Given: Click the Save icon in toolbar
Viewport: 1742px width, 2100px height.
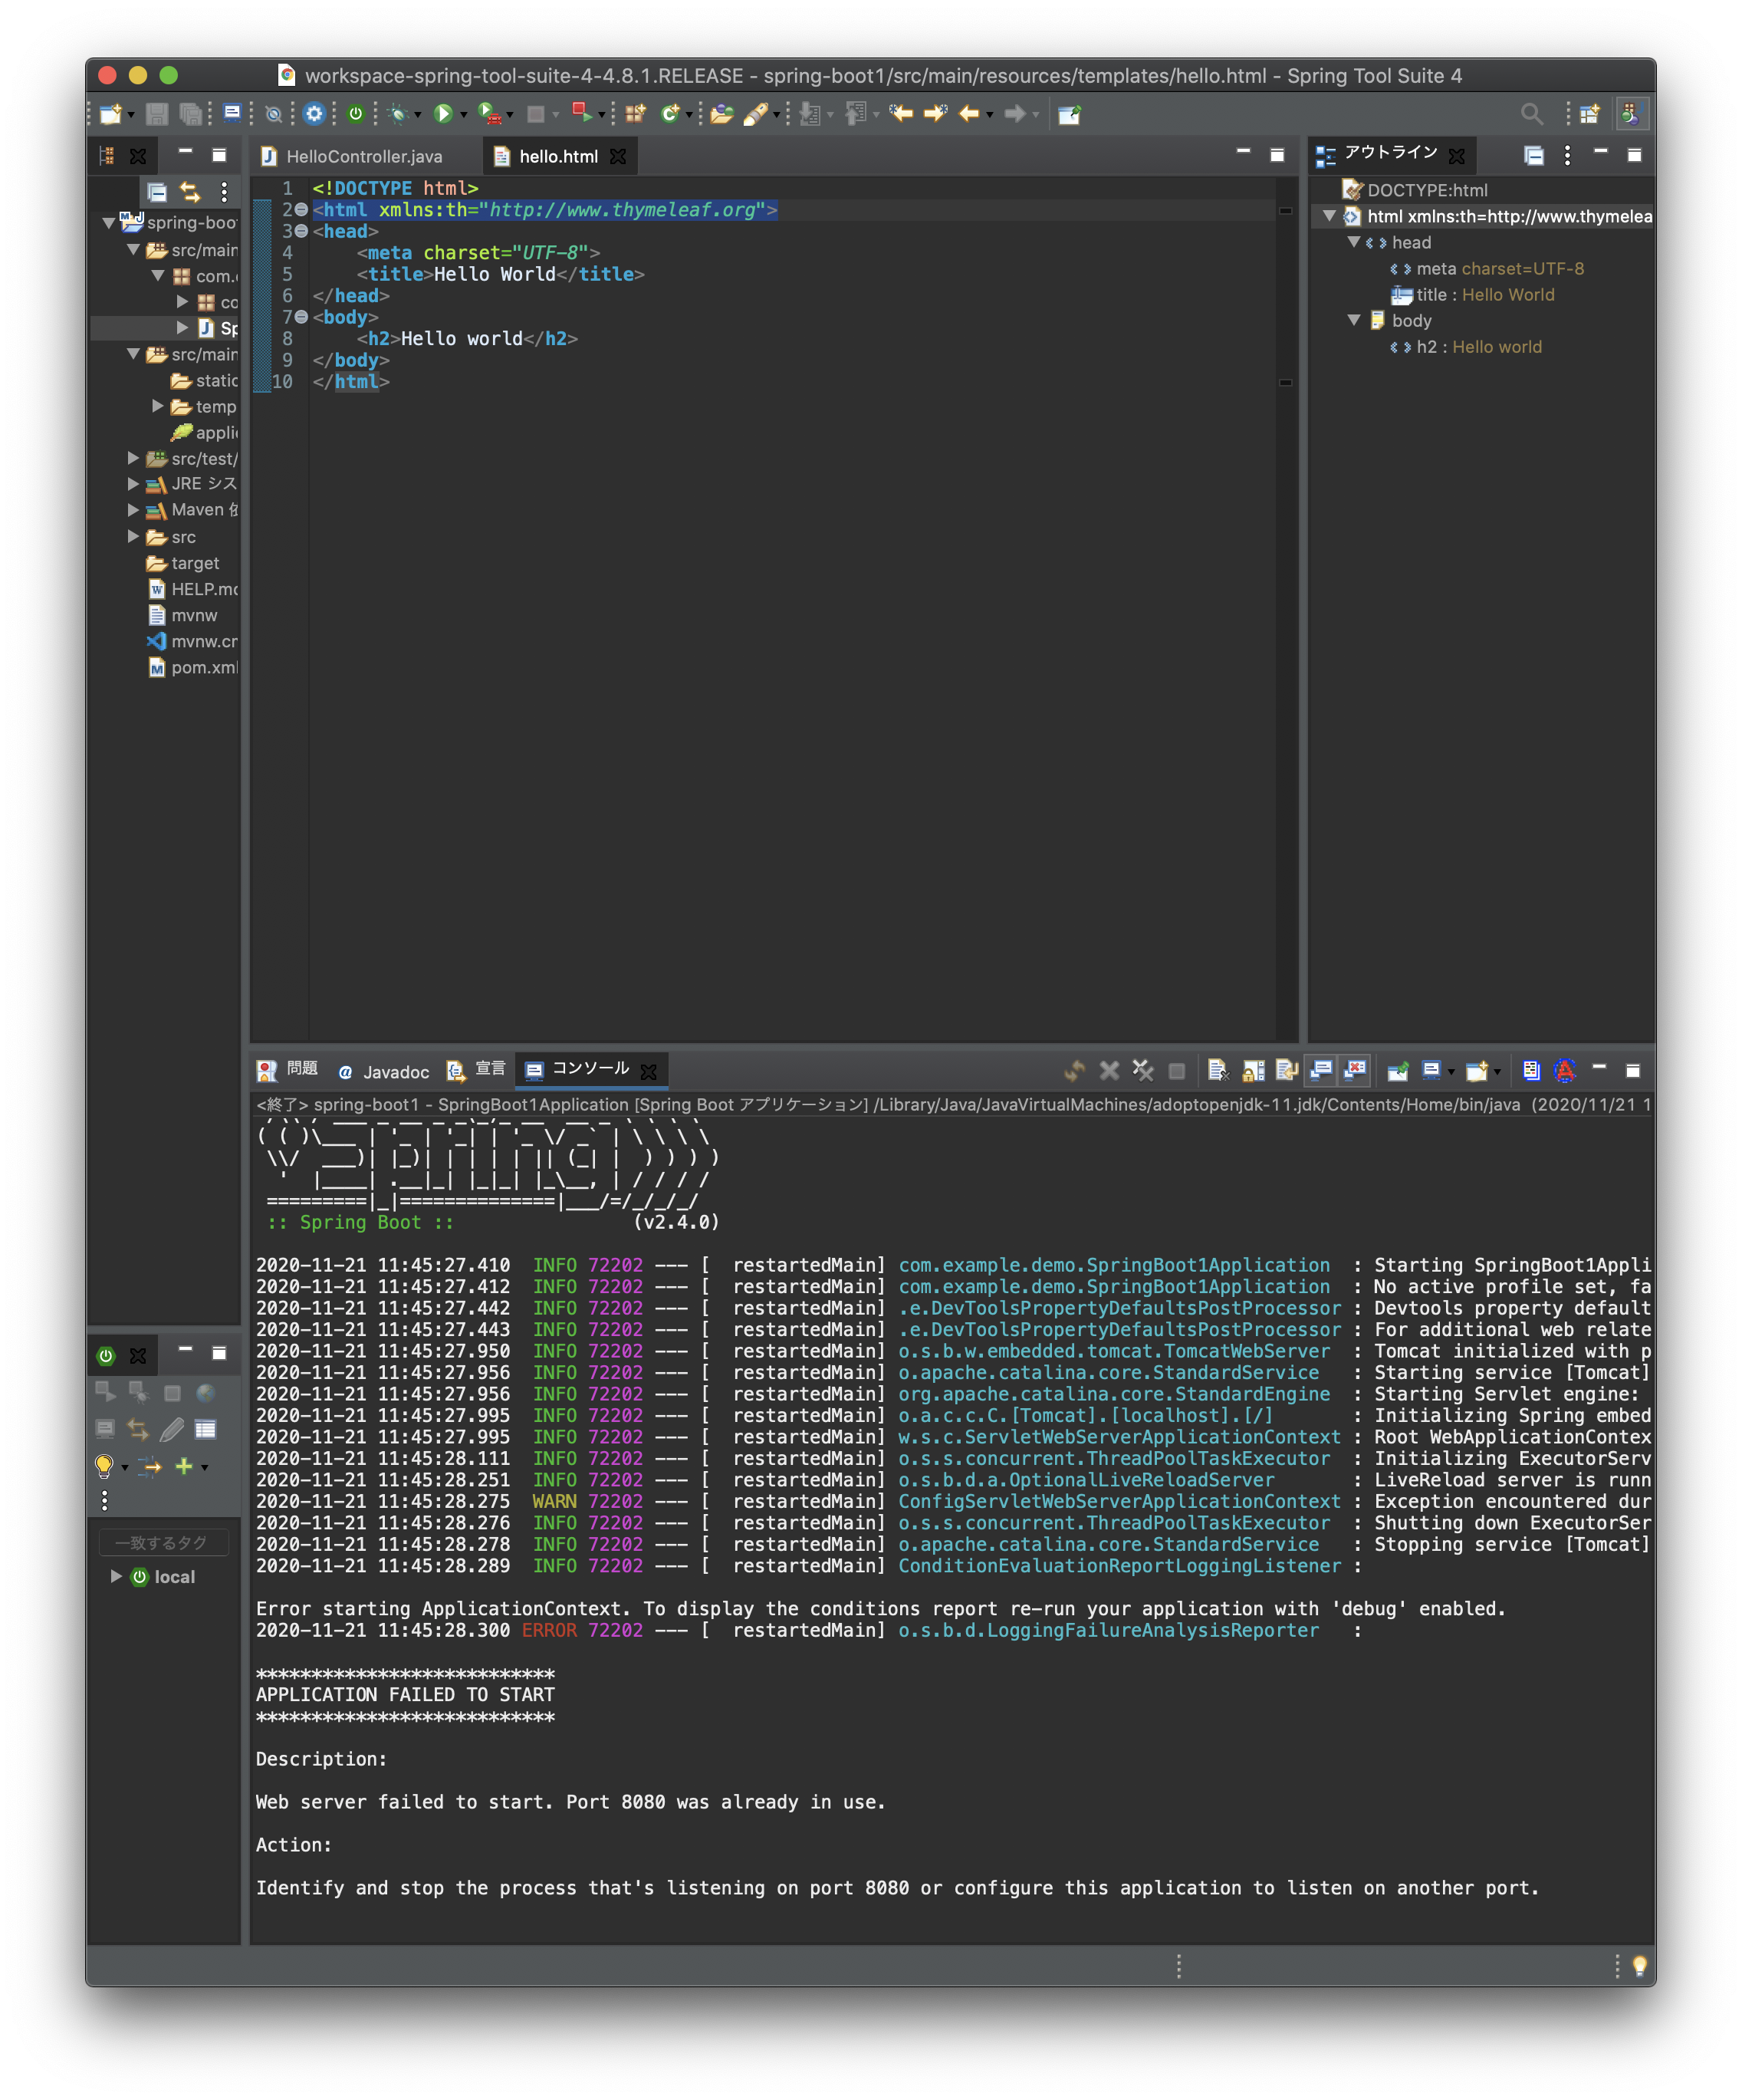Looking at the screenshot, I should 157,114.
